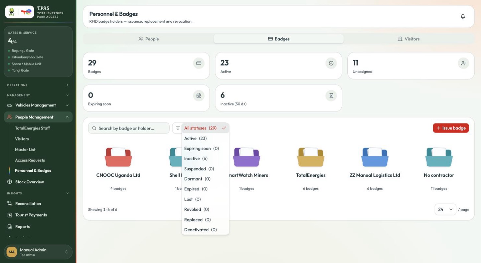This screenshot has width=481, height=263.
Task: Open the CNOOC Uganda Ltd folder
Action: pos(118,169)
